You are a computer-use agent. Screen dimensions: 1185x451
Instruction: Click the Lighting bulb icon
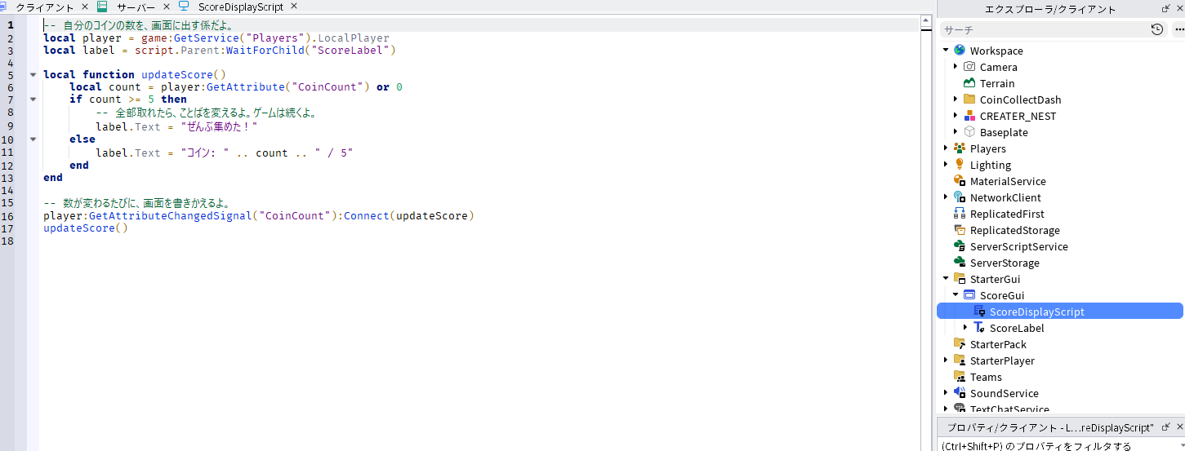[x=959, y=165]
